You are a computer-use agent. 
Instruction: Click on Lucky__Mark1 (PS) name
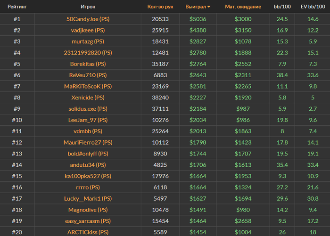pyautogui.click(x=88, y=198)
